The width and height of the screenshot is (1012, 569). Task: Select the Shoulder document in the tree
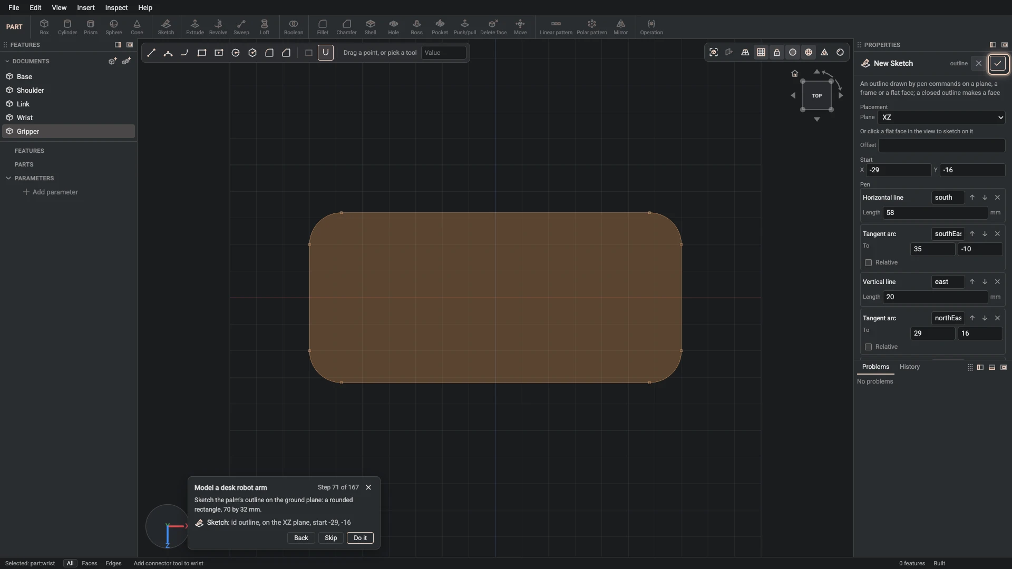[69, 91]
